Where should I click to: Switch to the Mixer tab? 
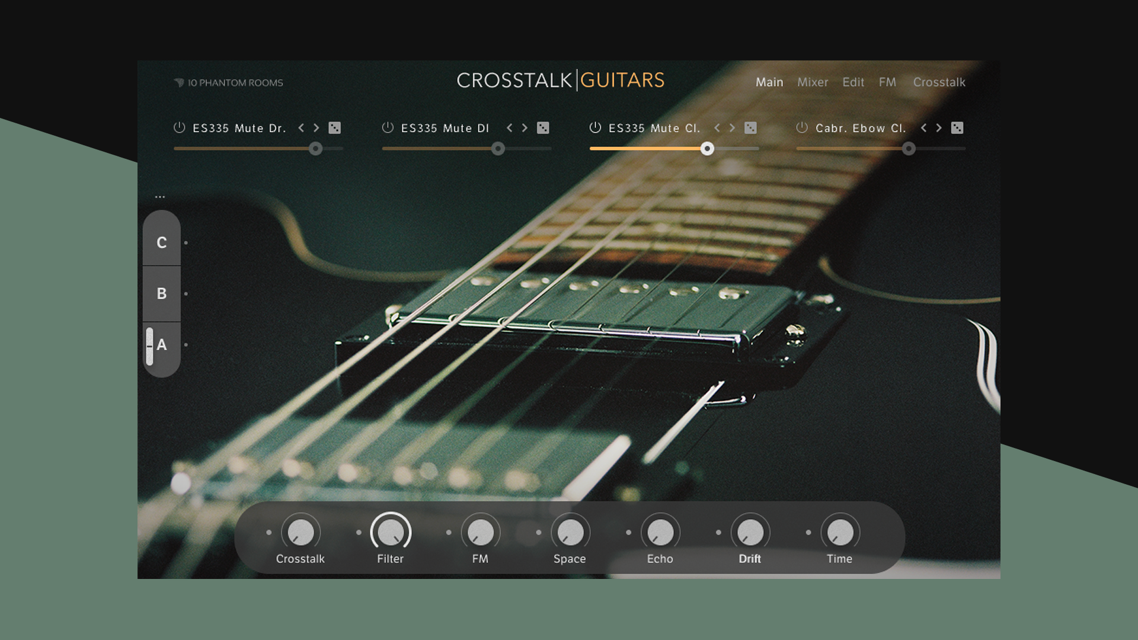pos(813,82)
